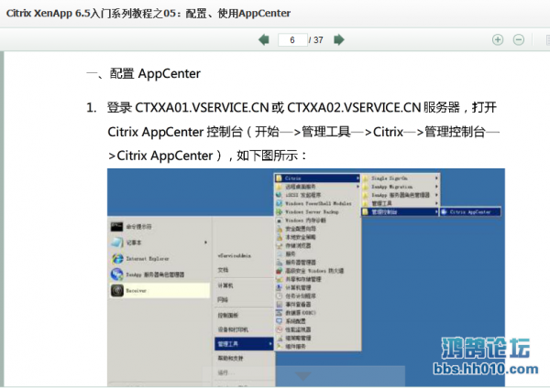
Task: Click 设备和打印机 in start menu
Action: pyautogui.click(x=233, y=329)
